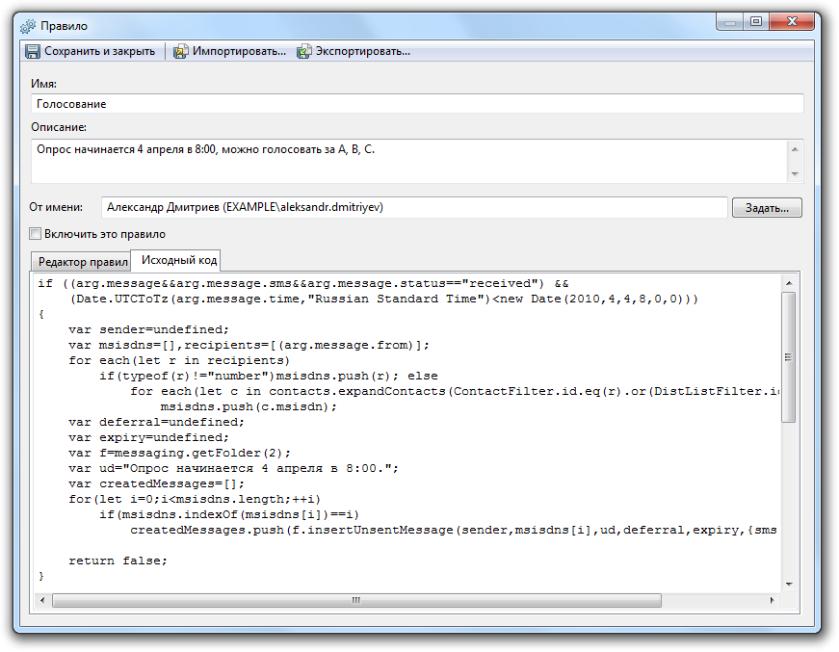Click the rule window title bar icon
839x652 pixels.
click(29, 25)
